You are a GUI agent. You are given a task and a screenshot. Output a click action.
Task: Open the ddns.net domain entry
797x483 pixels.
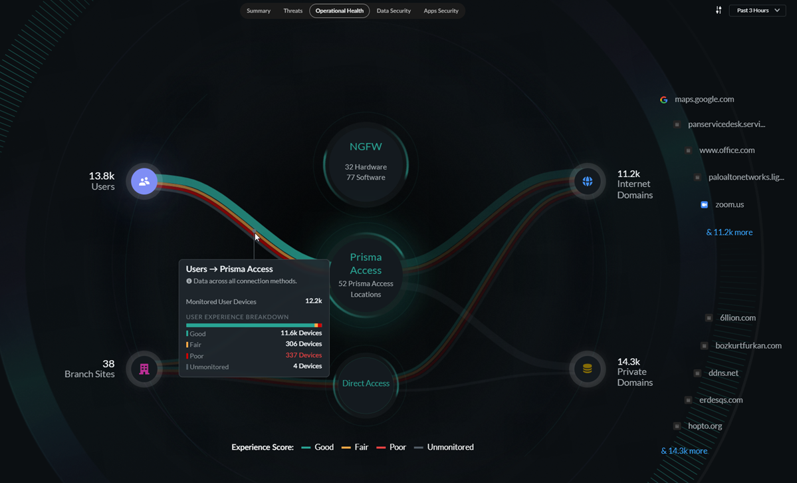[x=723, y=373]
